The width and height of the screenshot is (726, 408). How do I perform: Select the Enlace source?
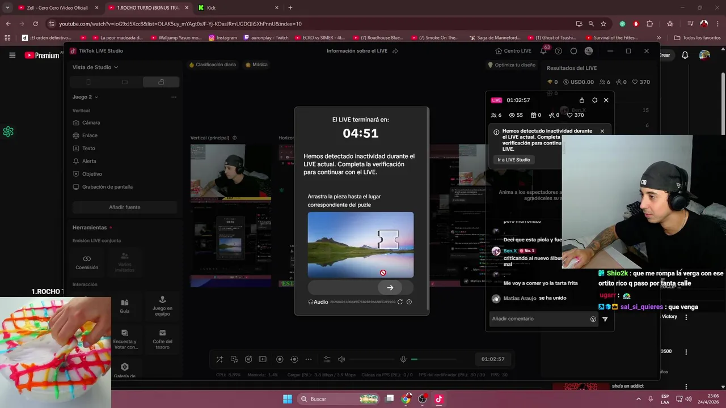point(86,135)
